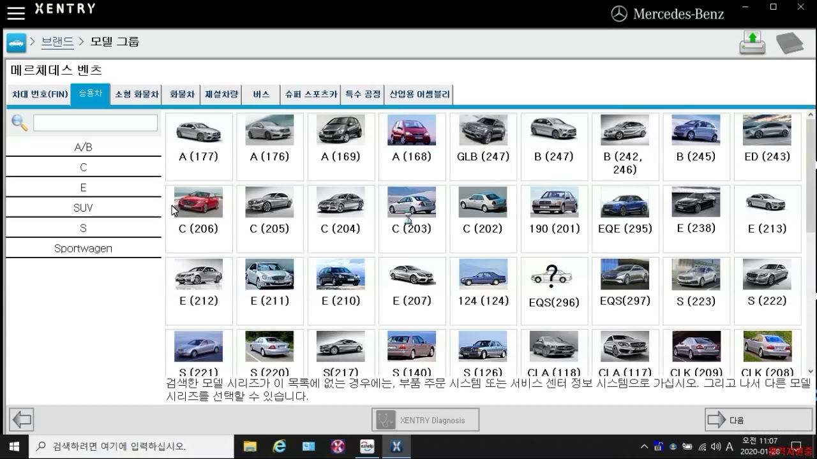Image resolution: width=817 pixels, height=459 pixels.
Task: Click the print/export tray icon
Action: [753, 43]
